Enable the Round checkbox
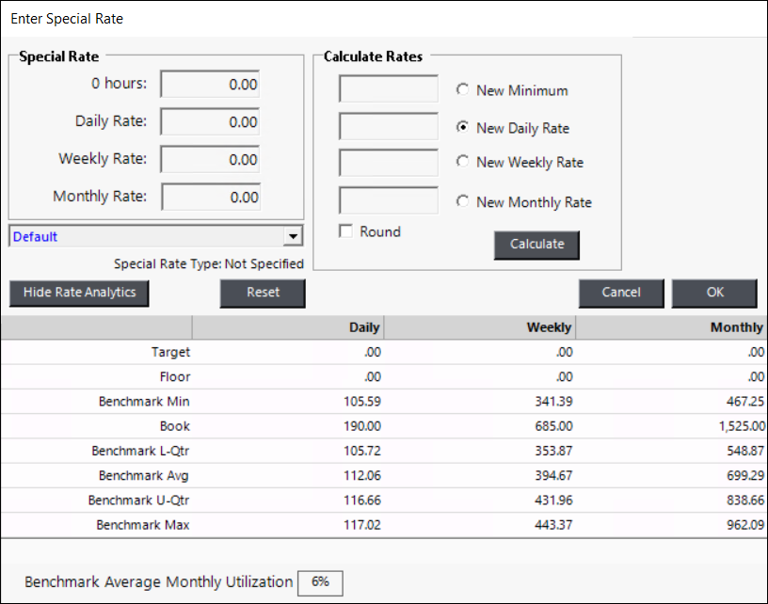Image resolution: width=768 pixels, height=604 pixels. coord(346,231)
